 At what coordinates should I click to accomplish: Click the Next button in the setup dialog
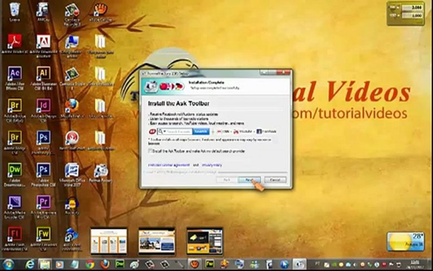click(x=249, y=180)
